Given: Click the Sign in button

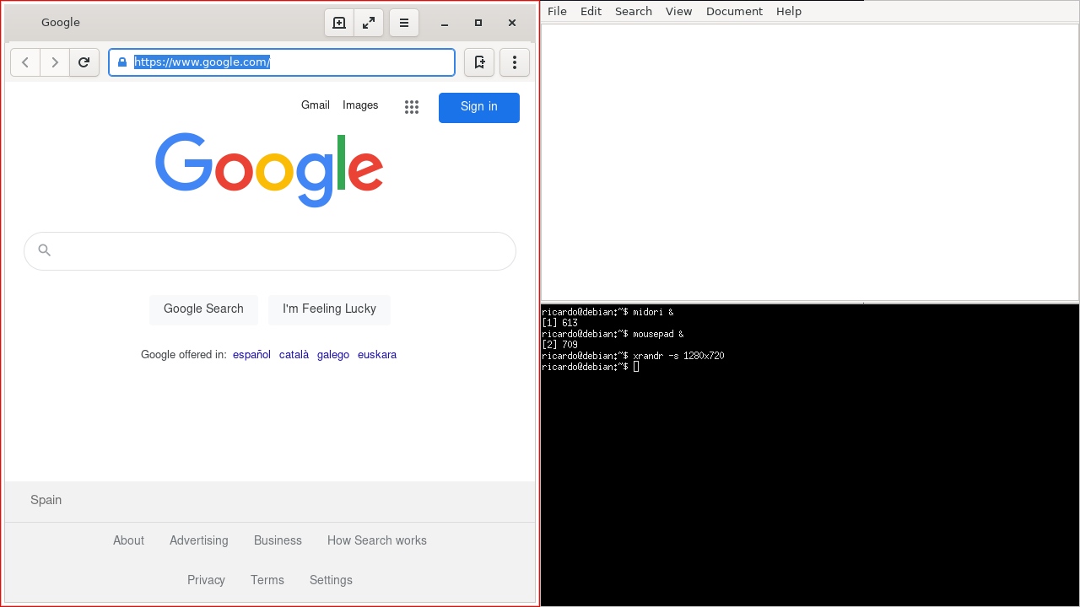Looking at the screenshot, I should [x=479, y=107].
